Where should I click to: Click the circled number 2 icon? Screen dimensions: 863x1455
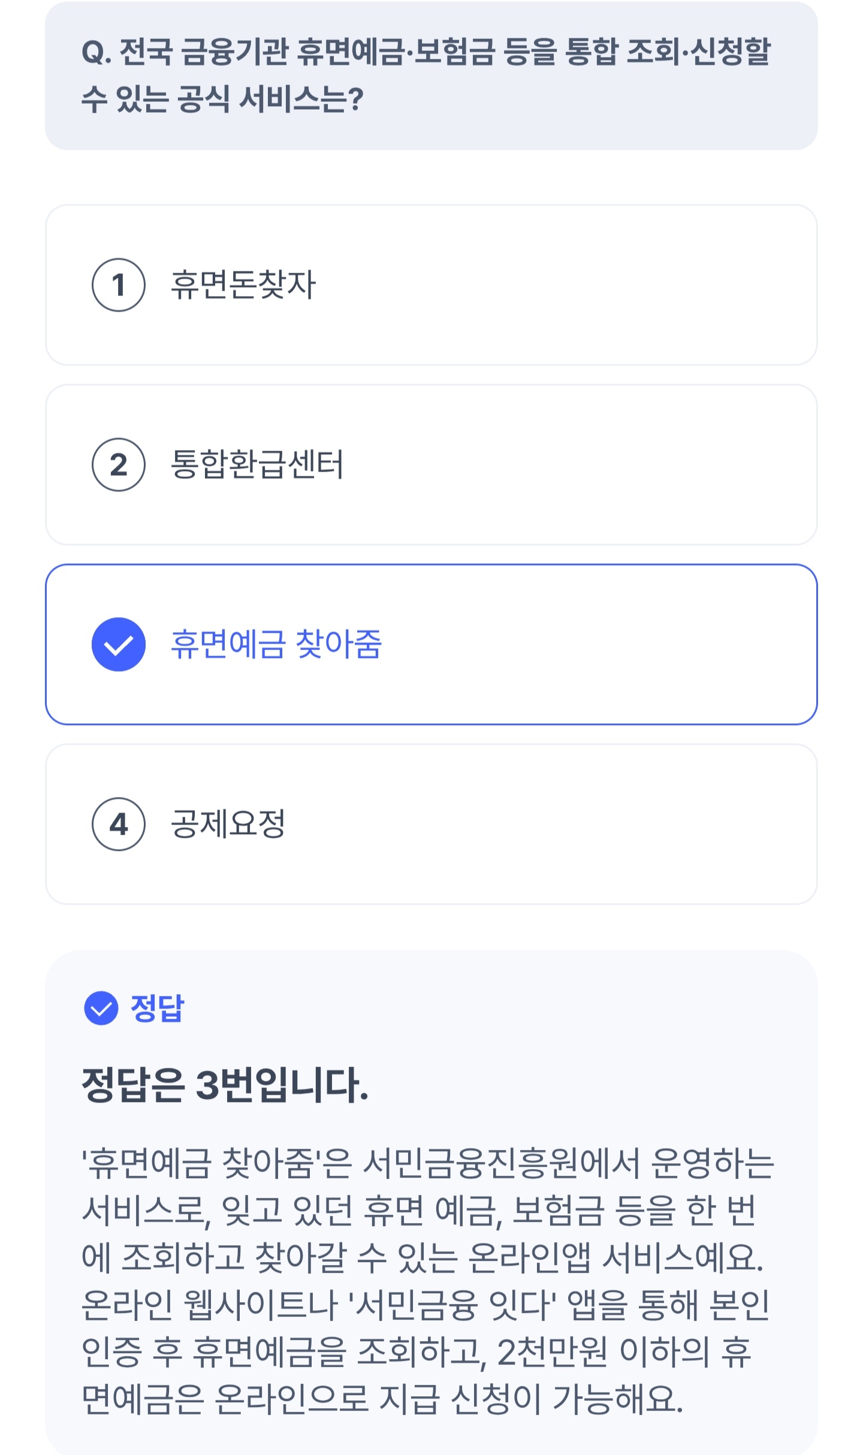coord(118,464)
